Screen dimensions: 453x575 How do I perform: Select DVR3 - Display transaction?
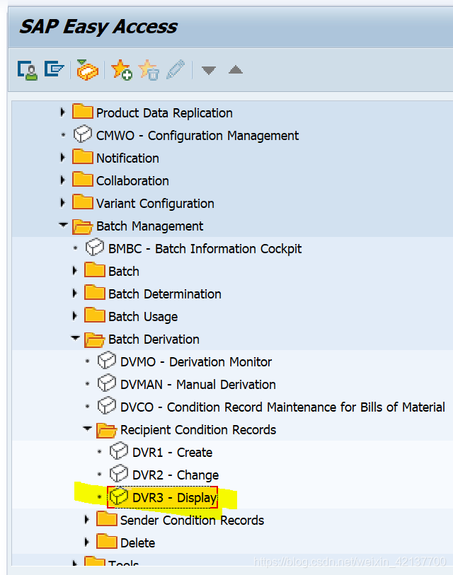(x=175, y=498)
